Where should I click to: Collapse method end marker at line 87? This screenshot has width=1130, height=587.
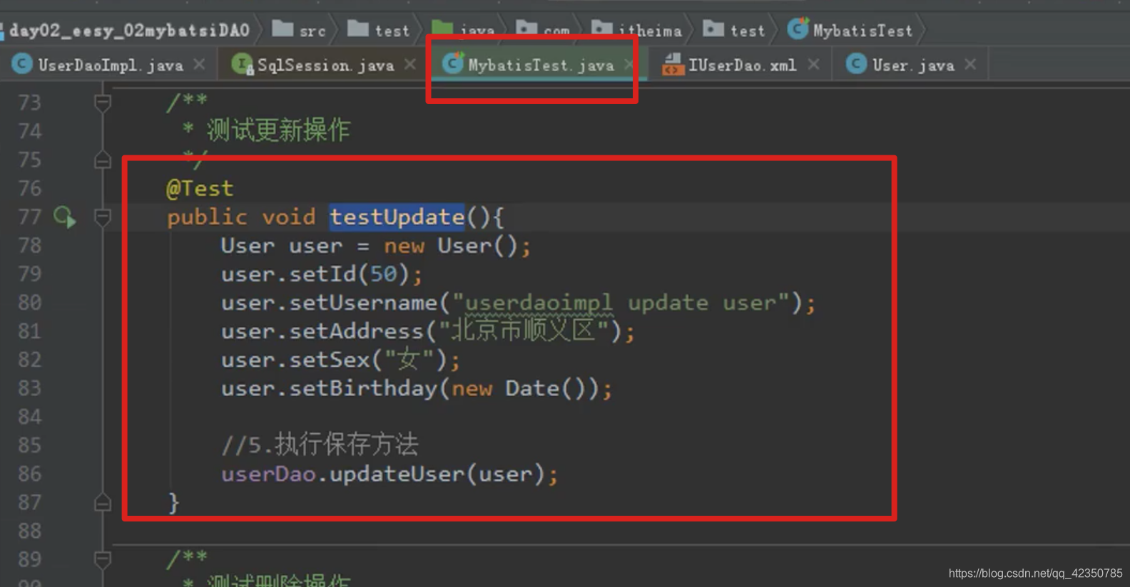point(103,503)
